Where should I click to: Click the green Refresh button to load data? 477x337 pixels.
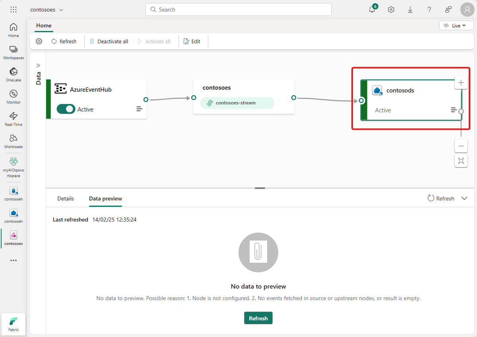pos(258,318)
